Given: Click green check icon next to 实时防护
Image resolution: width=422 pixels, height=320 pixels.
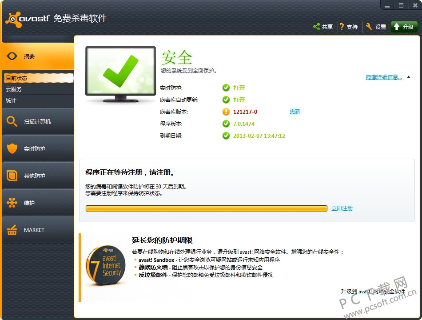Looking at the screenshot, I should click(226, 88).
